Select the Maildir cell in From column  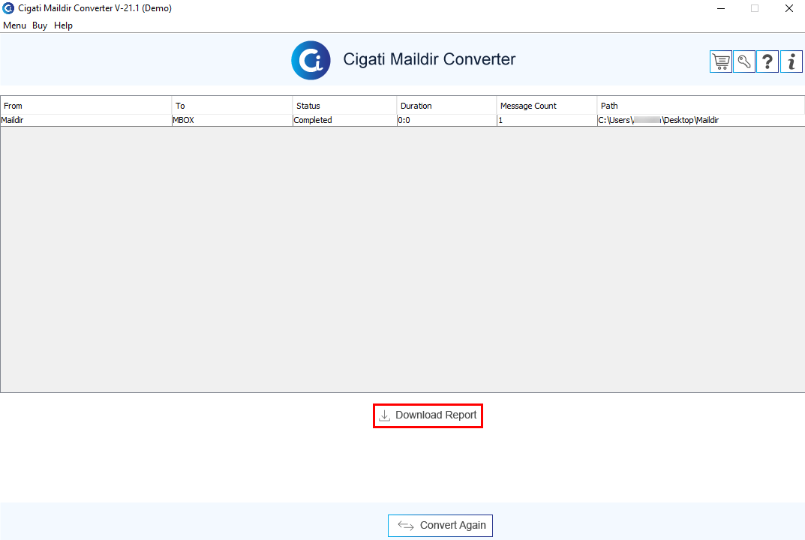click(86, 120)
